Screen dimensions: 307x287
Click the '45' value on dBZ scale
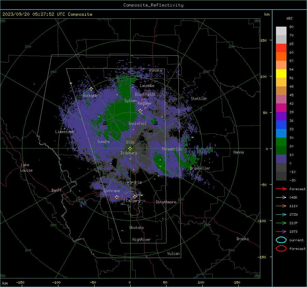[x=291, y=95]
